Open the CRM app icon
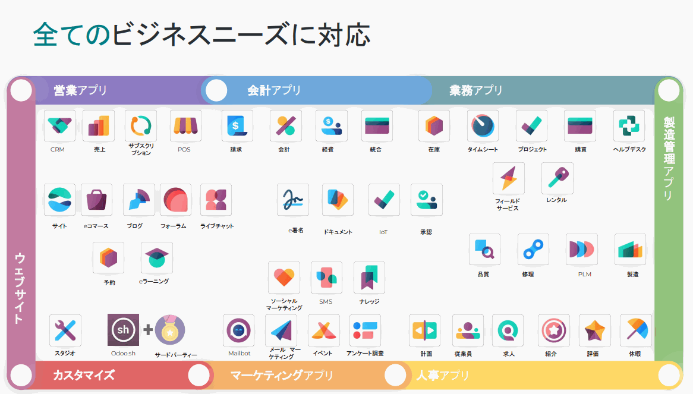 (59, 126)
